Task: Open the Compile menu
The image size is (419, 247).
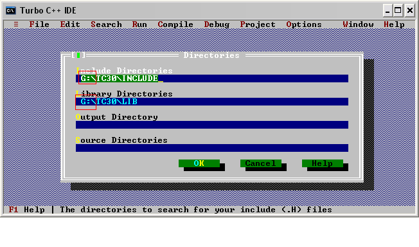Action: click(175, 24)
